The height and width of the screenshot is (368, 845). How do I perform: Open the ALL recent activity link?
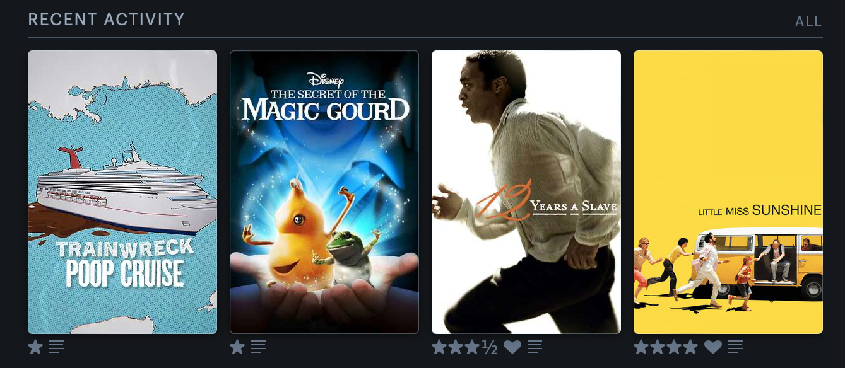point(808,22)
